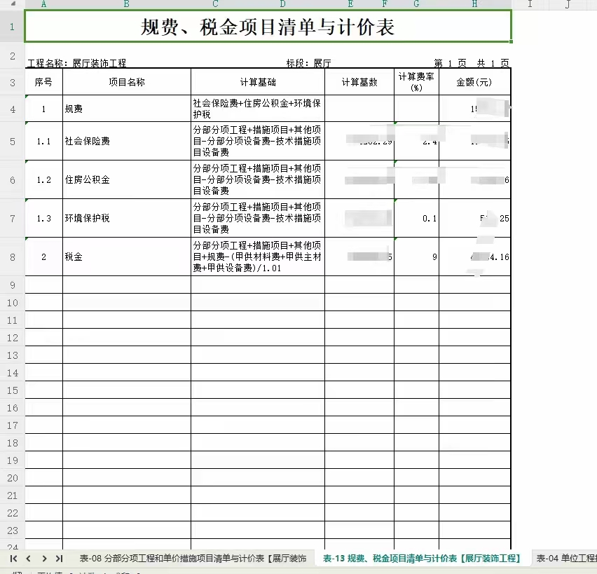The height and width of the screenshot is (574, 597).
Task: Select row 8 header
Action: (12, 257)
